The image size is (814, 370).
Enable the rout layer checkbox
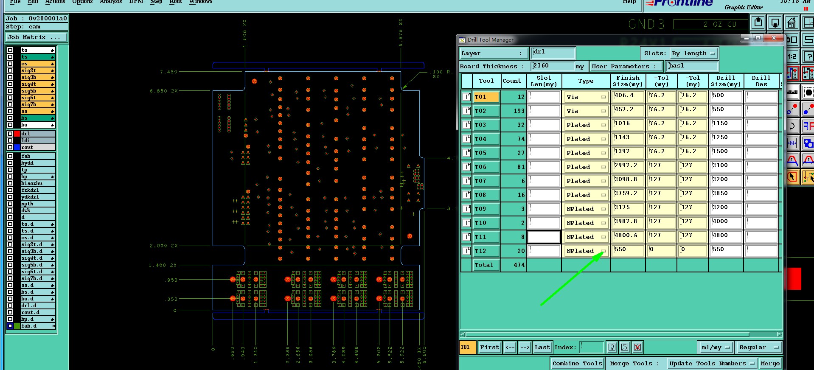(x=10, y=147)
